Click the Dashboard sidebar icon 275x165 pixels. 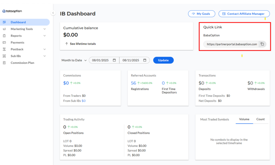4,22
